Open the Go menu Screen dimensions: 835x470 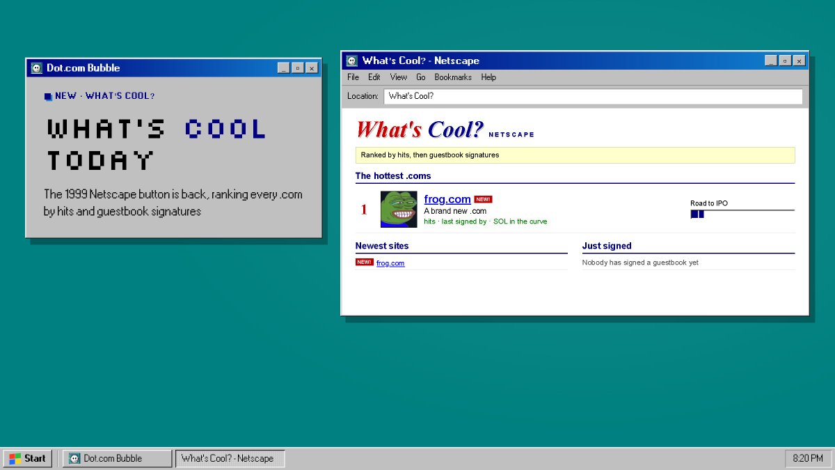[x=421, y=77]
